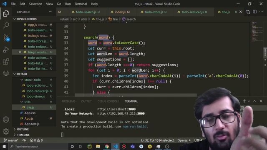The height and width of the screenshot is (150, 267).
Task: Open the Accounts menu icon
Action: pos(6,120)
